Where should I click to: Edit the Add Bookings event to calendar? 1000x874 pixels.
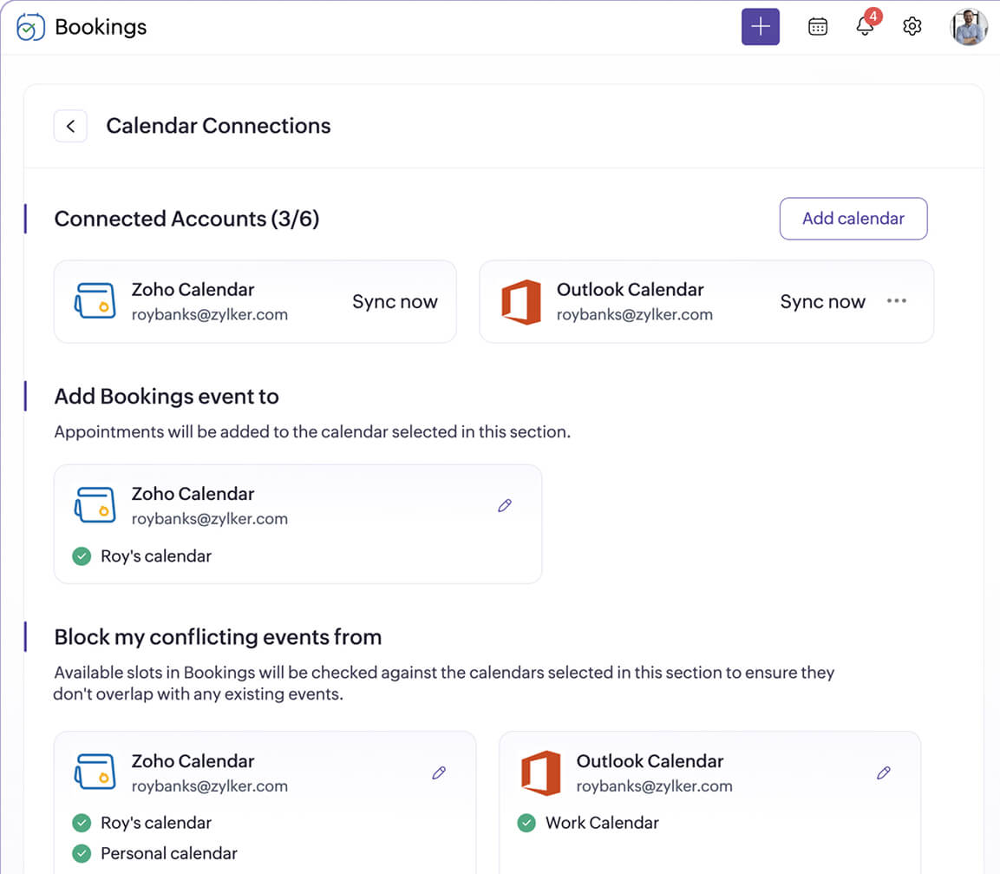pyautogui.click(x=505, y=506)
